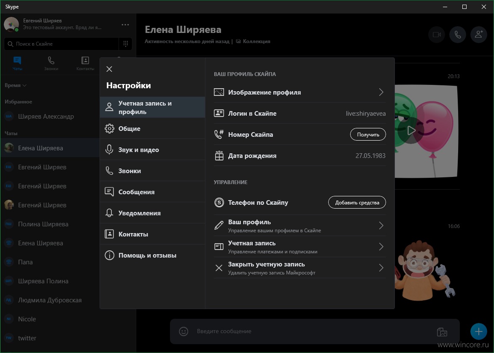The height and width of the screenshot is (353, 494).
Task: Expand the Ваш профиль chevron
Action: 381,225
